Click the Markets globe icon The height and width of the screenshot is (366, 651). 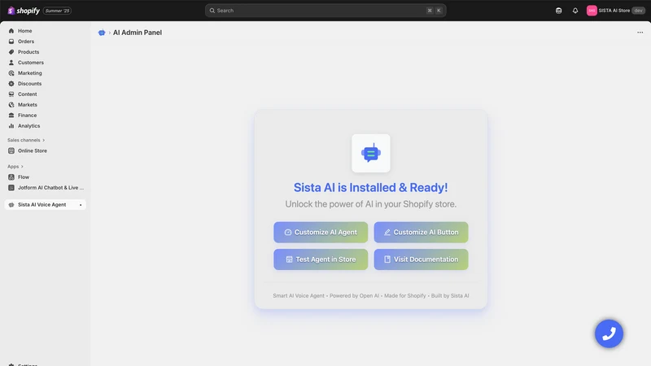(11, 105)
